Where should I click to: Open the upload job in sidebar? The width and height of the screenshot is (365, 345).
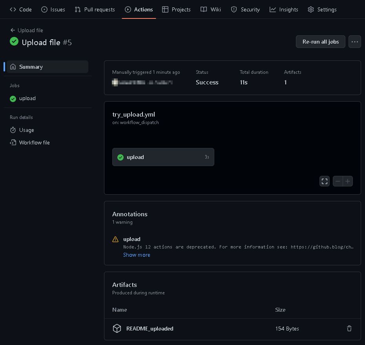point(27,98)
